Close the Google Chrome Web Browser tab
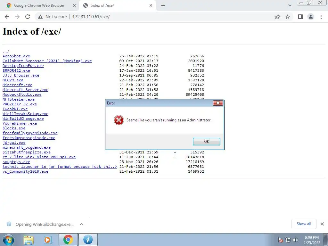Image resolution: width=328 pixels, height=246 pixels. [x=74, y=6]
